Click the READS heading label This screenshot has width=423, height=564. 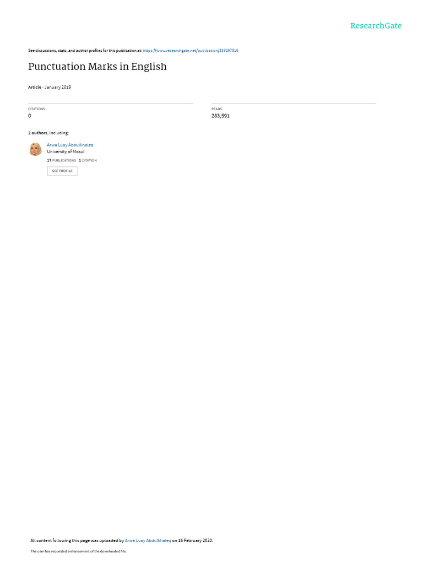216,109
